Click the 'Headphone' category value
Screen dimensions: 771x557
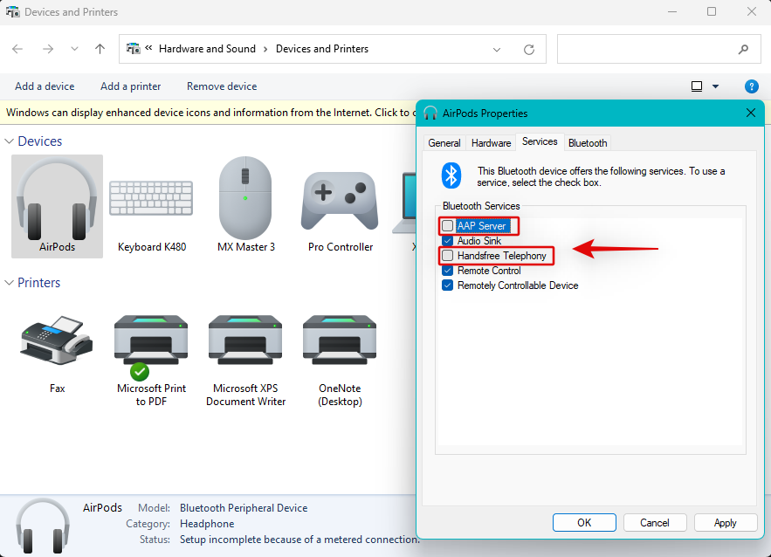tap(207, 524)
